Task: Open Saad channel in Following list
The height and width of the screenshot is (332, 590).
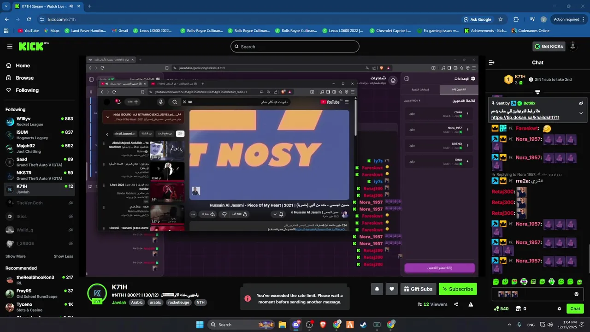Action: [39, 162]
